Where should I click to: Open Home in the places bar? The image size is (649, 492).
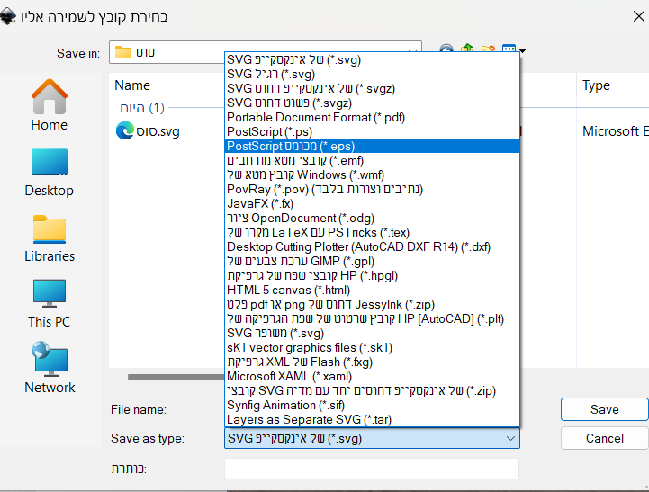pos(50,105)
